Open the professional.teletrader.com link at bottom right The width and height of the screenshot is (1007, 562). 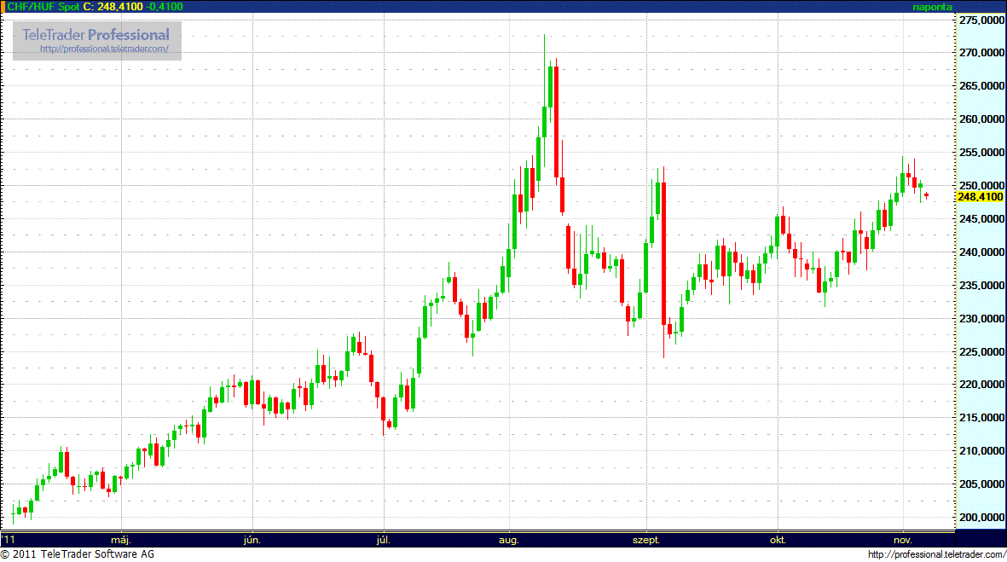[936, 554]
